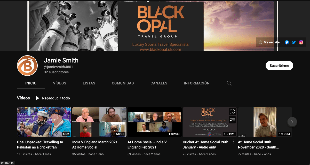Go to the COMUNIDAD tab
The height and width of the screenshot is (165, 310).
click(x=123, y=83)
